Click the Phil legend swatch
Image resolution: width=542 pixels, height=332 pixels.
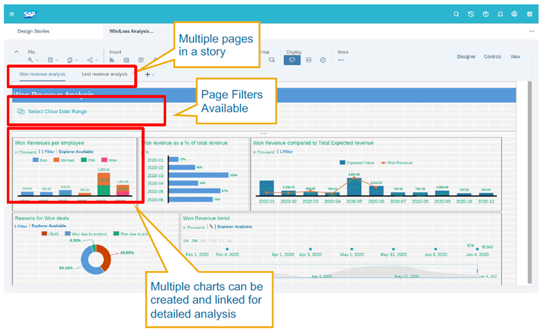[83, 160]
